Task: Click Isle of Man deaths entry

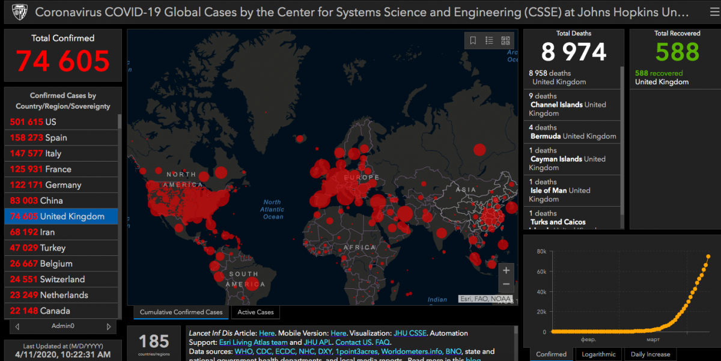Action: pos(571,190)
